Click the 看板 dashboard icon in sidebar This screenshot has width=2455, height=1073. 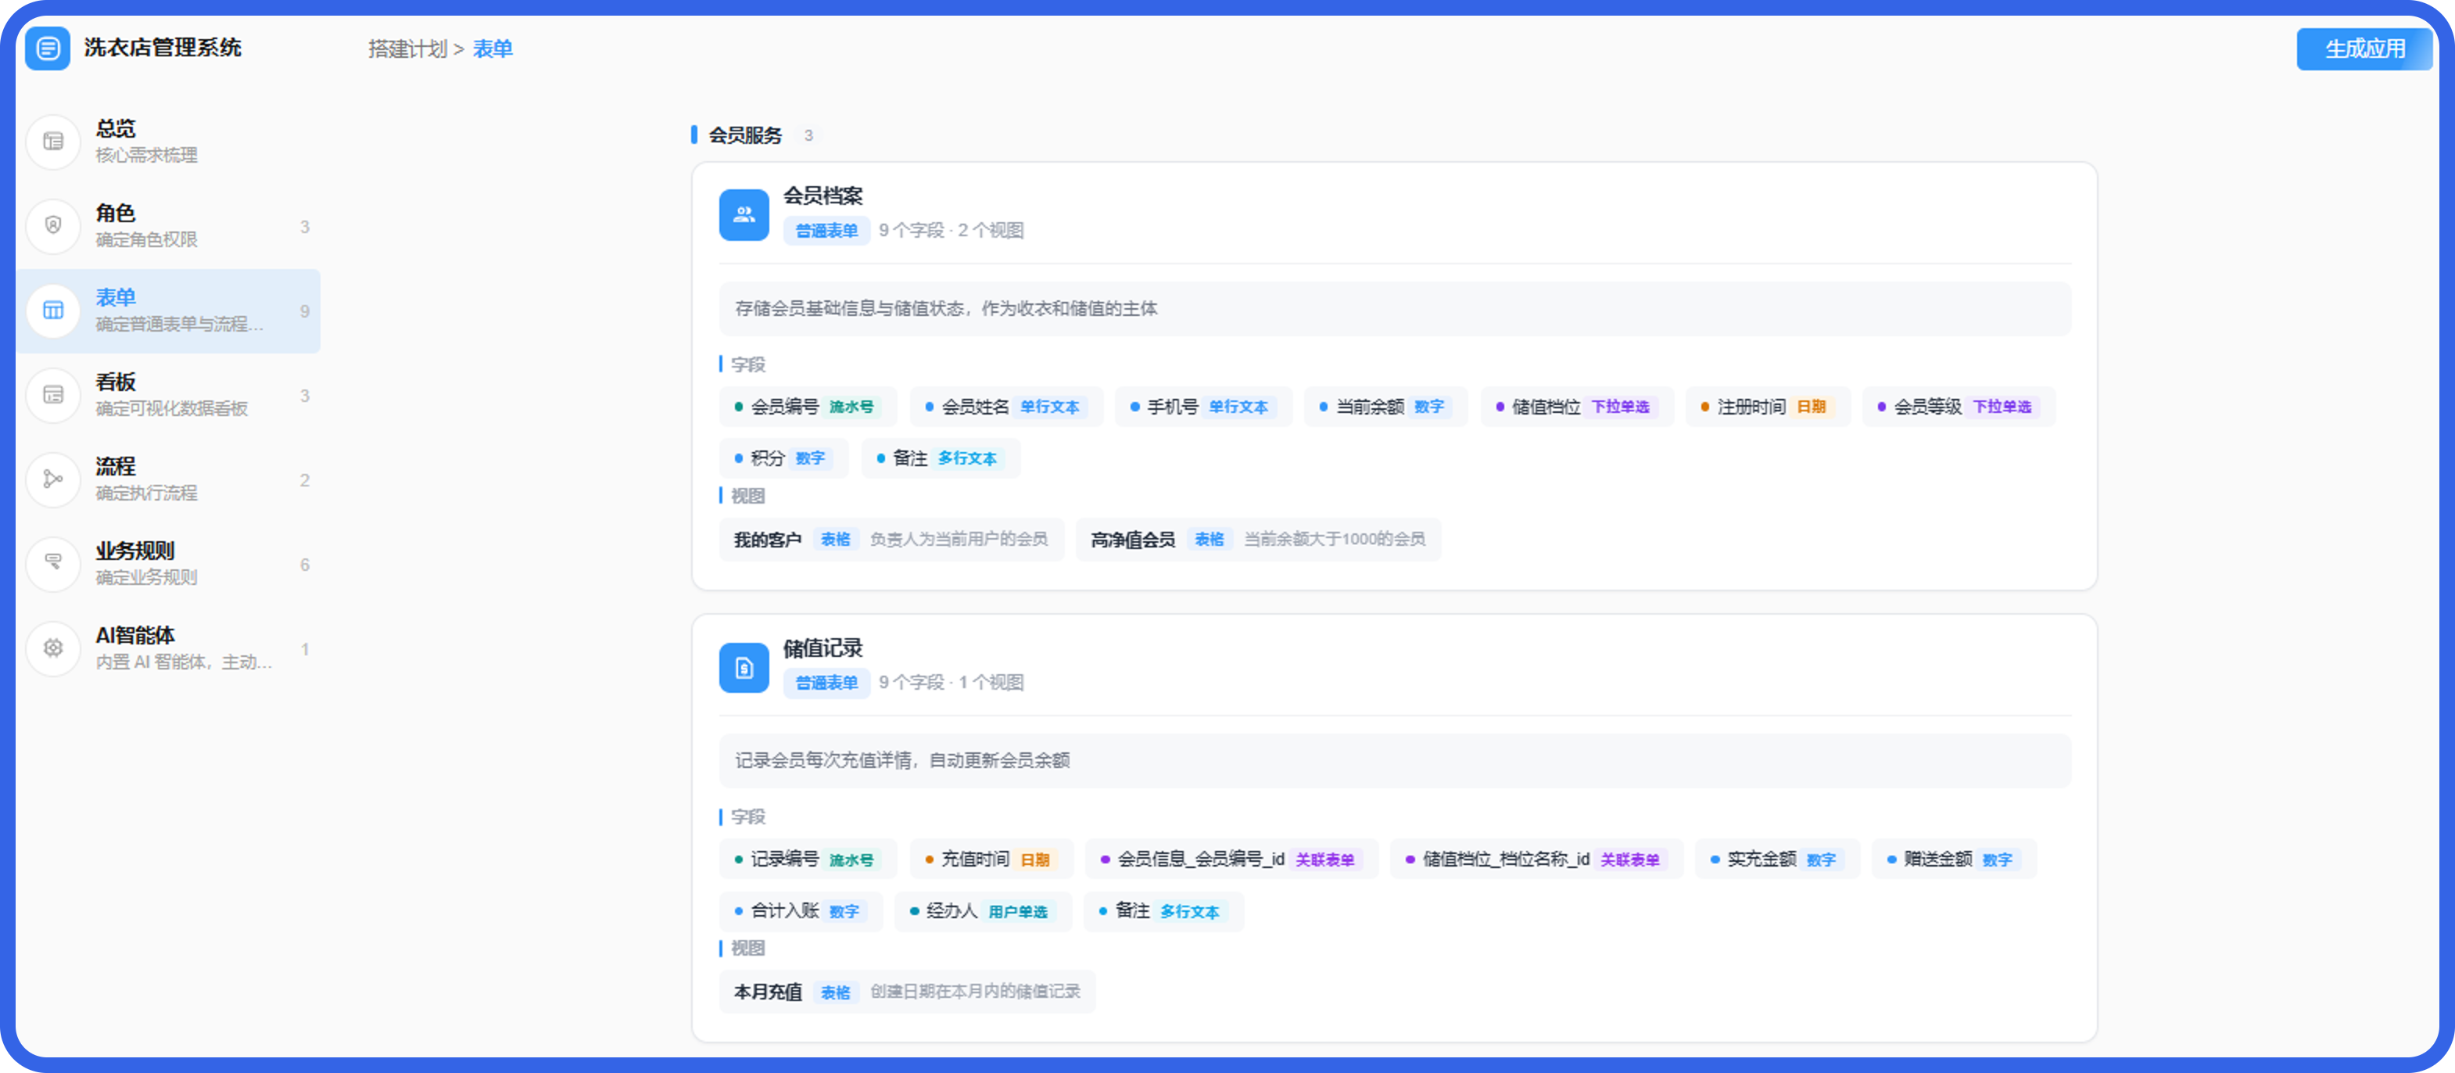[x=53, y=396]
